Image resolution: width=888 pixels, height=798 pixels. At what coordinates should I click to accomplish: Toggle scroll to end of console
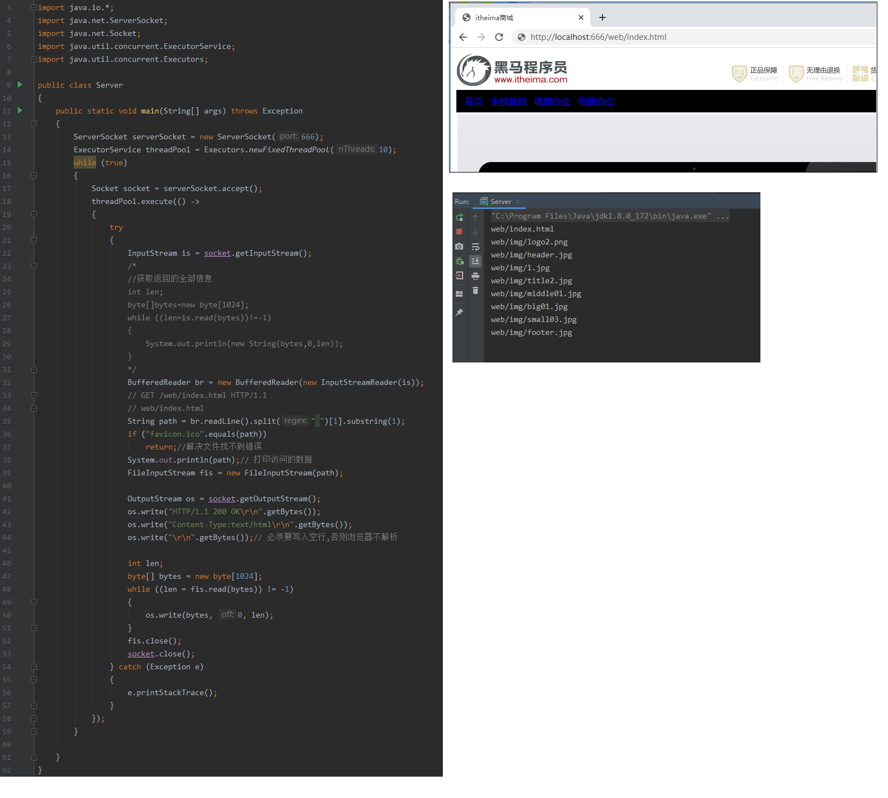pyautogui.click(x=475, y=261)
